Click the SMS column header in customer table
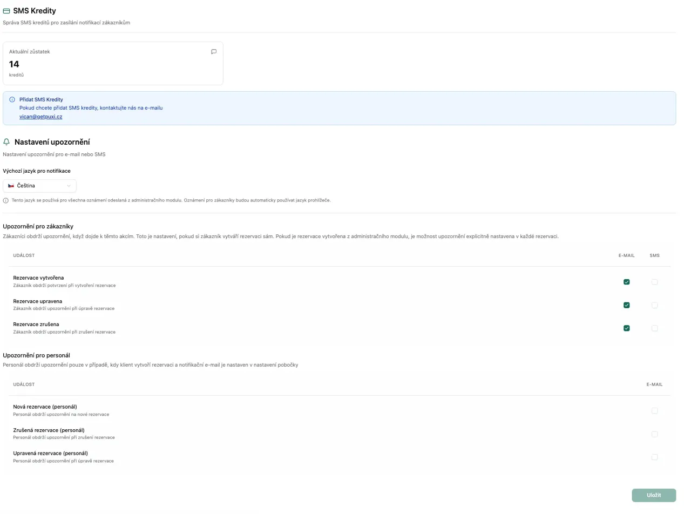The height and width of the screenshot is (514, 684). [x=654, y=255]
